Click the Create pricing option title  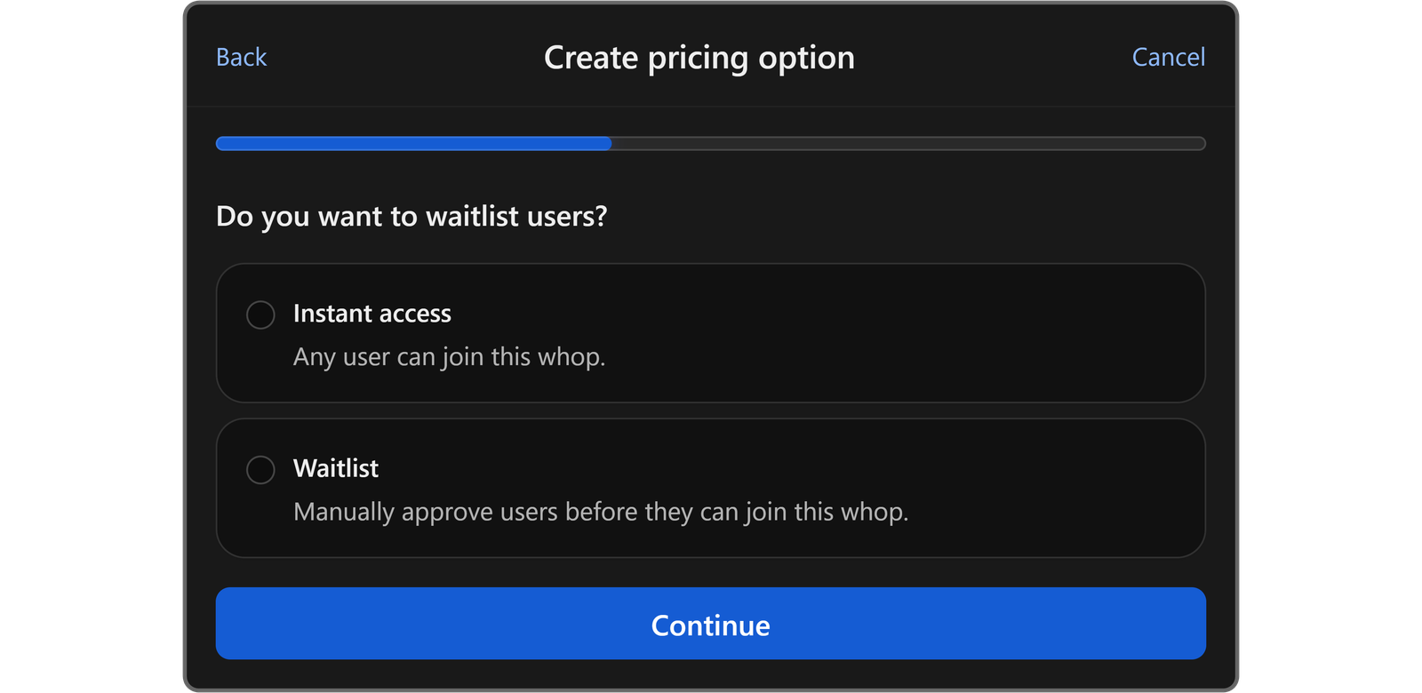[x=700, y=57]
